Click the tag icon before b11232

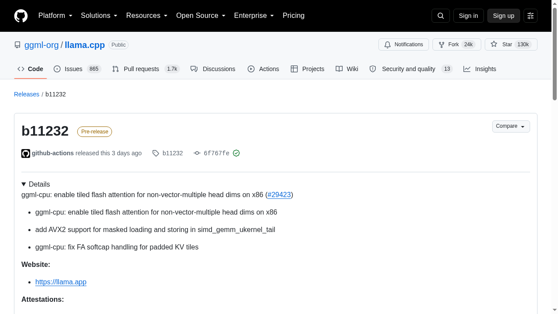156,153
